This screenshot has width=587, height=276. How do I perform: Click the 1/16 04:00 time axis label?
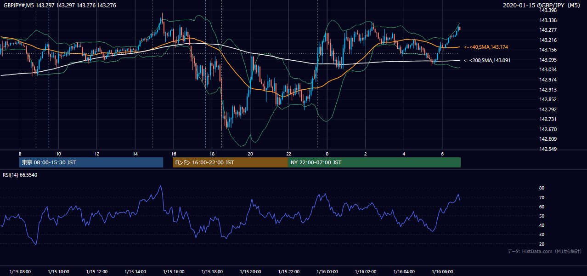coord(404,271)
